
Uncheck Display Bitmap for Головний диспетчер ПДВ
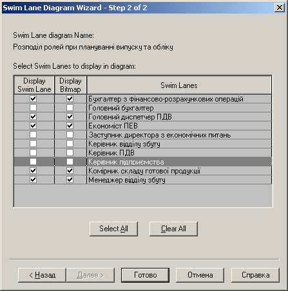[70, 117]
